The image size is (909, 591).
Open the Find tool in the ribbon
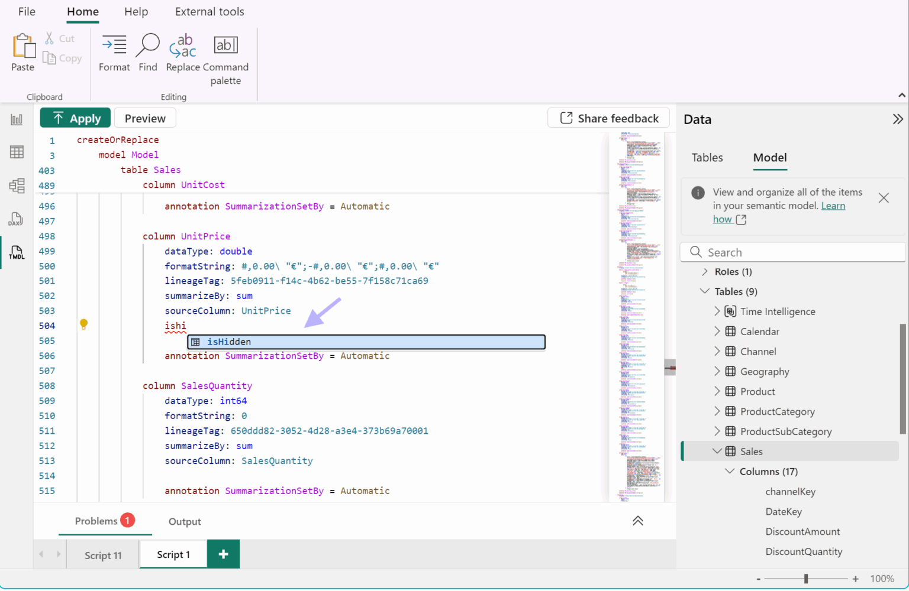tap(147, 52)
